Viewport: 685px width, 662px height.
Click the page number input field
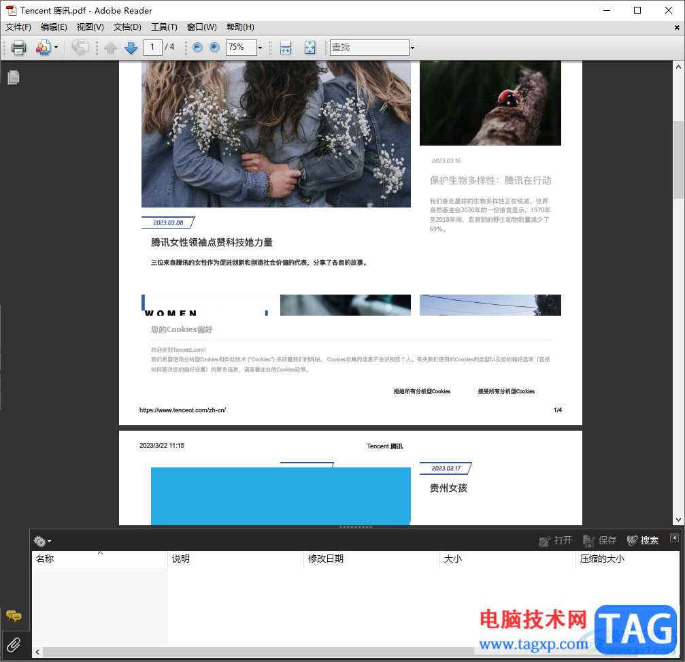[153, 47]
